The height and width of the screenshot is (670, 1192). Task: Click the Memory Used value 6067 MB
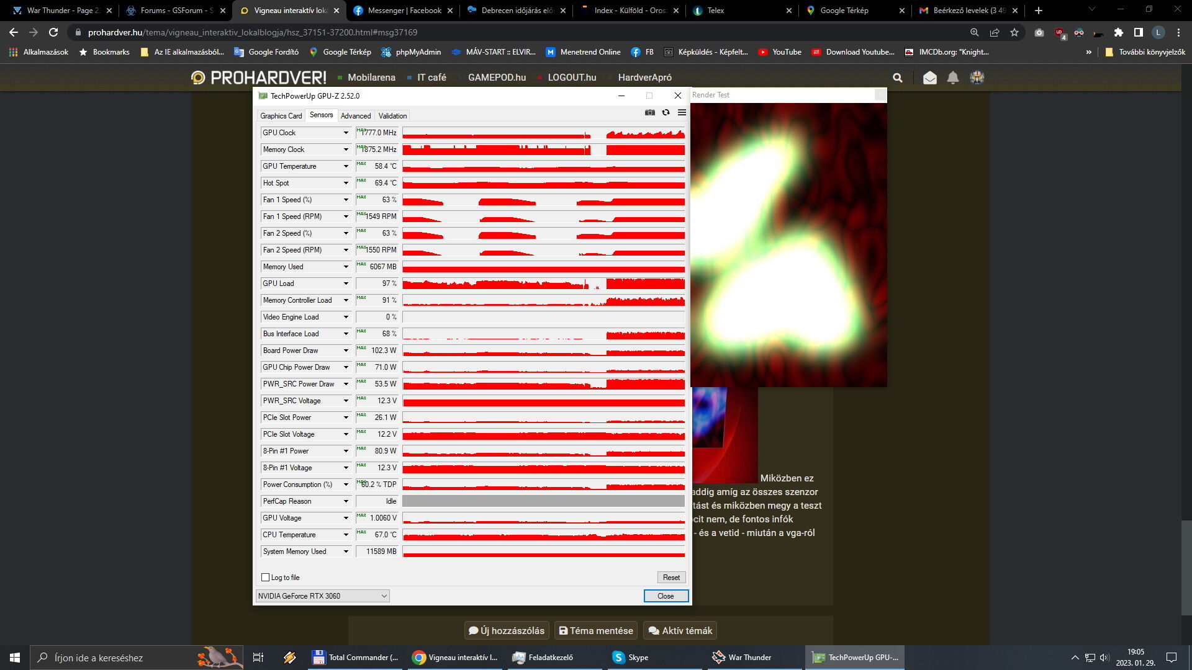(x=377, y=267)
